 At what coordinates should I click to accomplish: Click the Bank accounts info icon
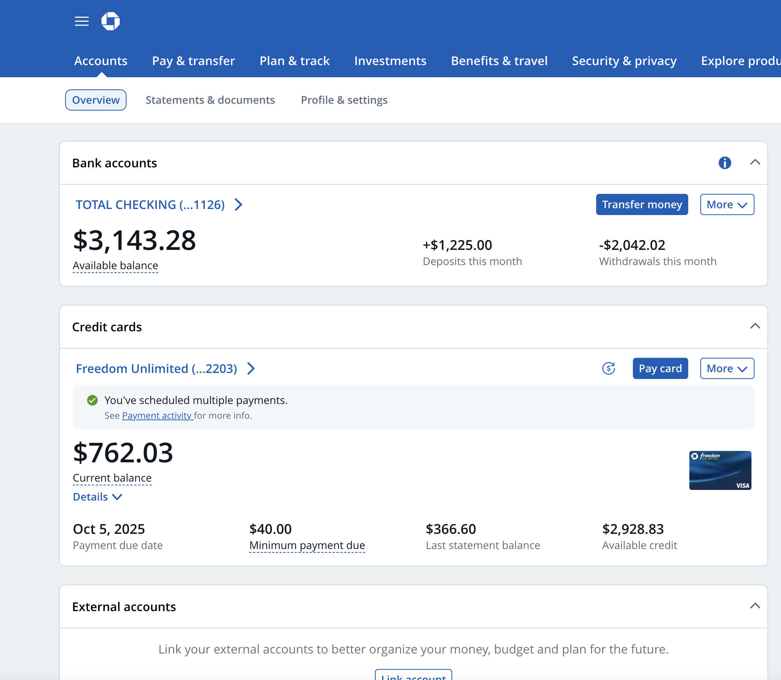tap(725, 163)
